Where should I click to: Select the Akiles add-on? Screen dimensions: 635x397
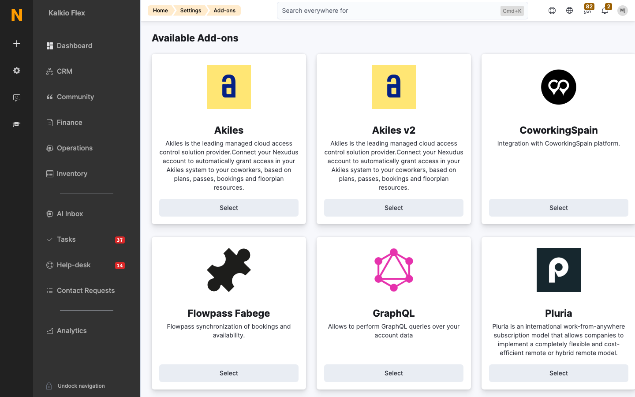(229, 208)
